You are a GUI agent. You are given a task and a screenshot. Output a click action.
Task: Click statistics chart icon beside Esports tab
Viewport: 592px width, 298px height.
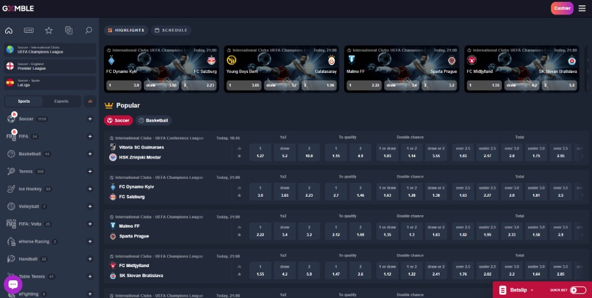90,101
